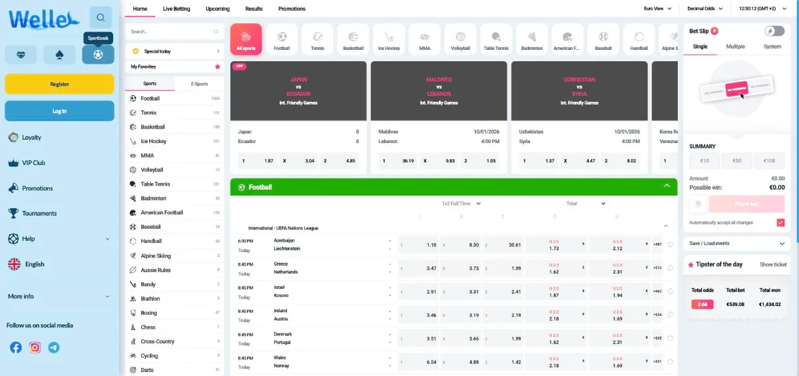Open the Upcoming top tab
This screenshot has width=799, height=376.
(x=218, y=9)
